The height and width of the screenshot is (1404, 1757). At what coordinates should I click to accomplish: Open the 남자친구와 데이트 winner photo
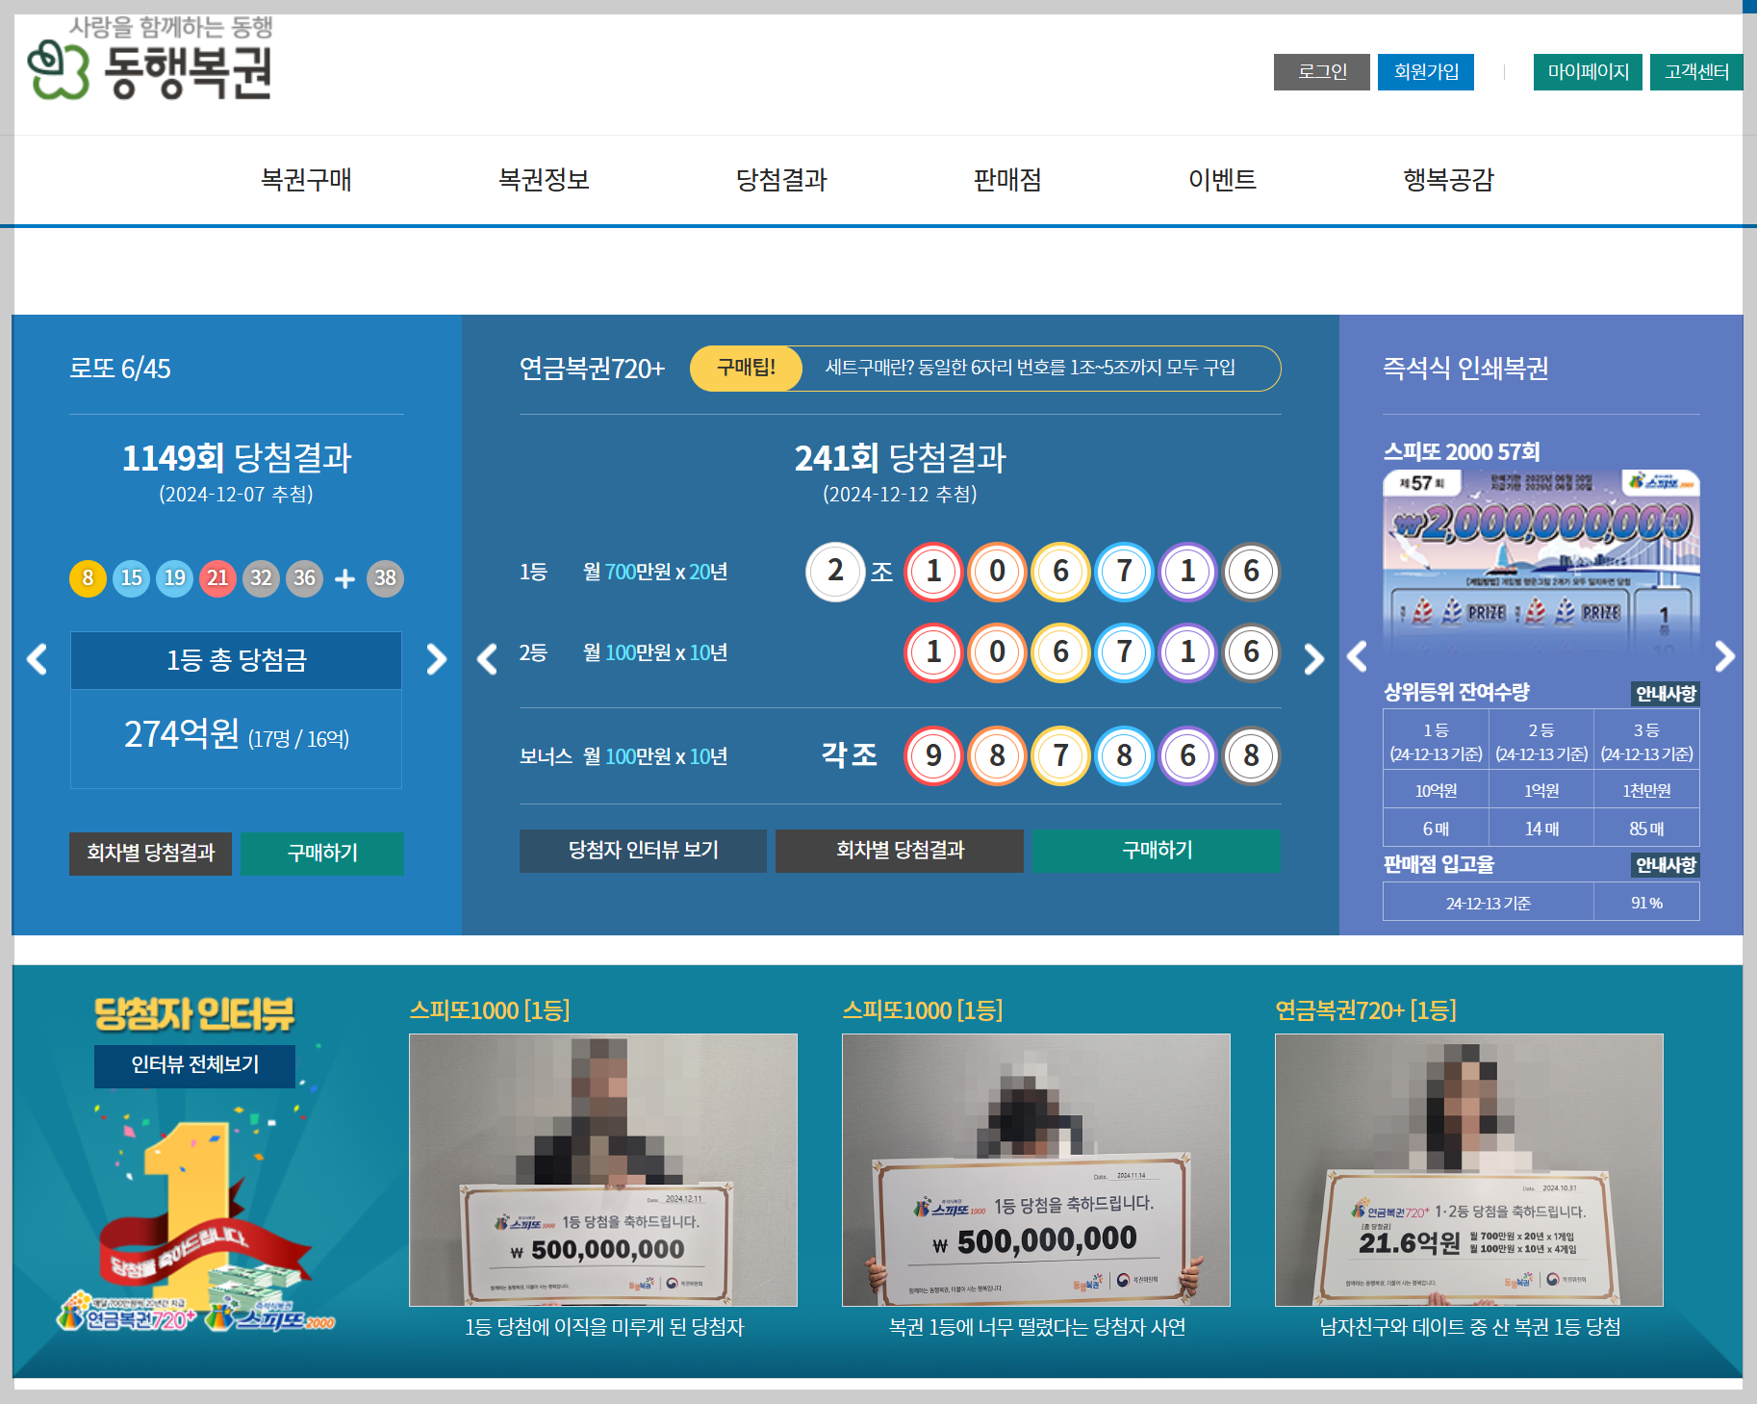pyautogui.click(x=1469, y=1170)
